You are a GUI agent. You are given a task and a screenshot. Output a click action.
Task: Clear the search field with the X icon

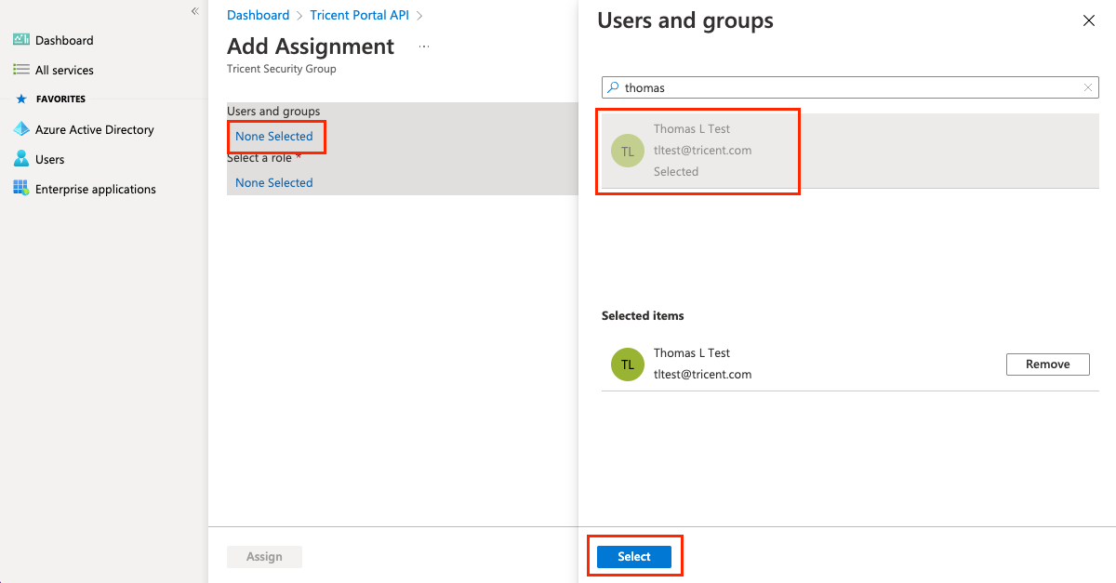[x=1088, y=87]
